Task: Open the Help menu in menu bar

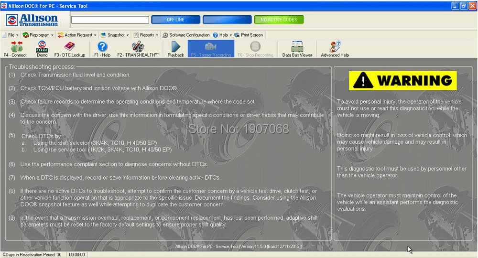Action: (x=223, y=35)
